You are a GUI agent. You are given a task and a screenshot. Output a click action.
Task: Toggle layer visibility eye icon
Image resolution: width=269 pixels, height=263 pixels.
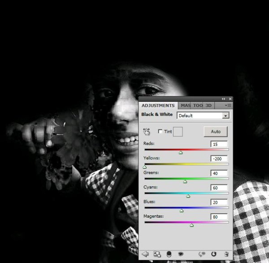tap(181, 254)
